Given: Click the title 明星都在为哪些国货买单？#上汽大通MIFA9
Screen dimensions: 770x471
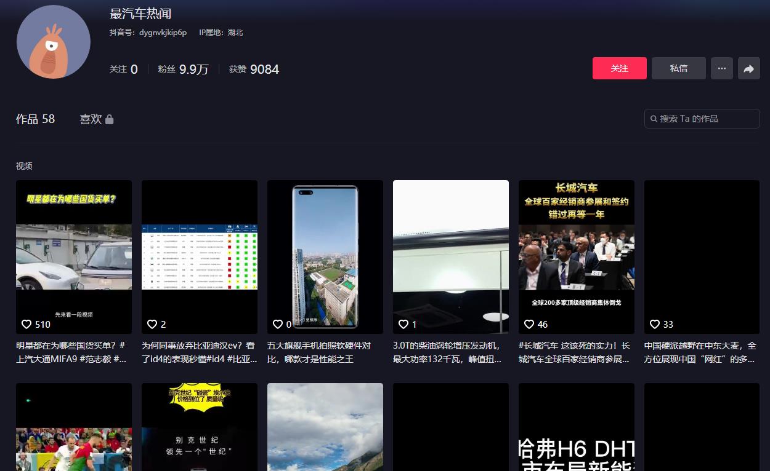Looking at the screenshot, I should click(x=73, y=352).
